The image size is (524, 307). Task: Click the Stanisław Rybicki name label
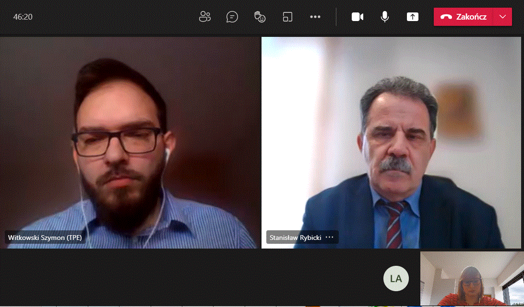click(296, 238)
